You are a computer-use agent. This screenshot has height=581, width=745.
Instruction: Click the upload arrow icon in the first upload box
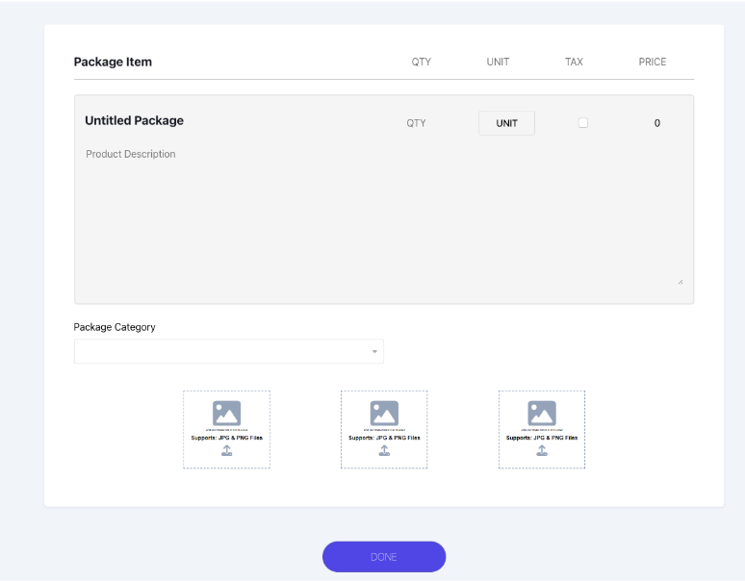click(x=226, y=450)
